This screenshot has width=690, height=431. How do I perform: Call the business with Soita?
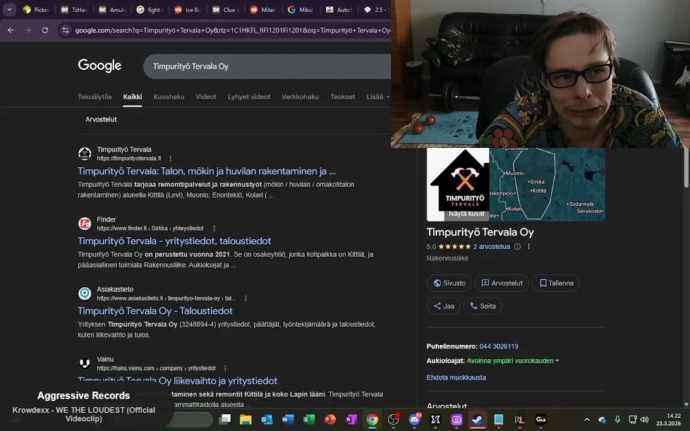point(483,306)
